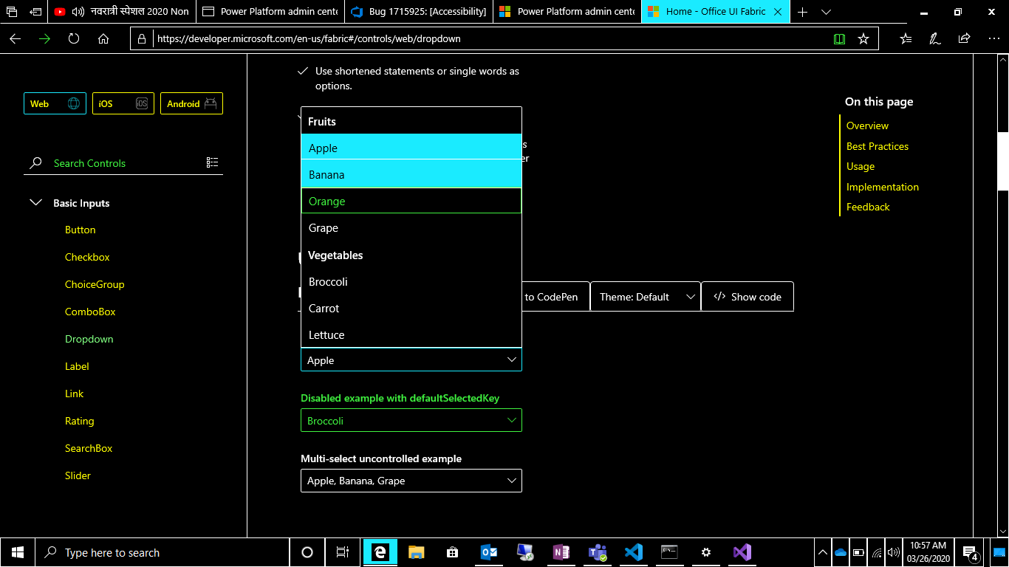The width and height of the screenshot is (1009, 567).
Task: Expand the Apple, Banana, Grape multi-select dropdown
Action: 411,481
